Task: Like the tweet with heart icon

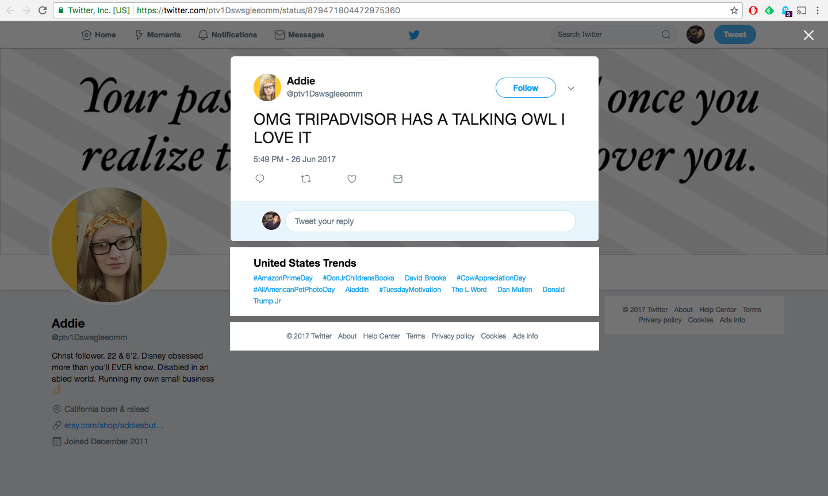Action: tap(352, 179)
